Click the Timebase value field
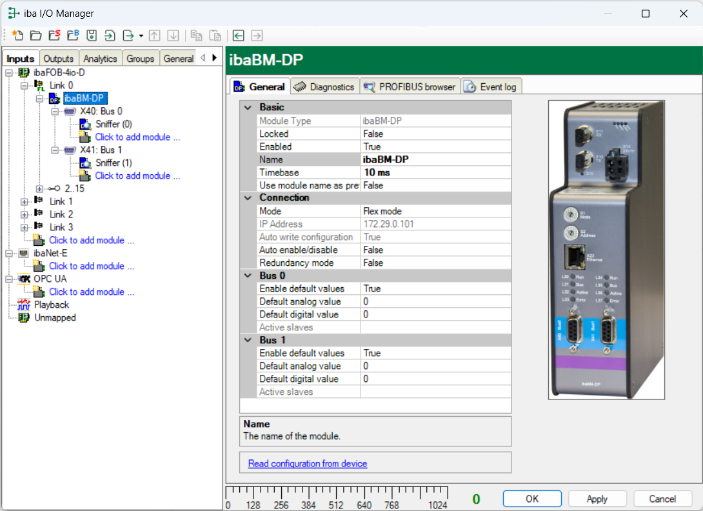The height and width of the screenshot is (511, 703). tap(435, 172)
